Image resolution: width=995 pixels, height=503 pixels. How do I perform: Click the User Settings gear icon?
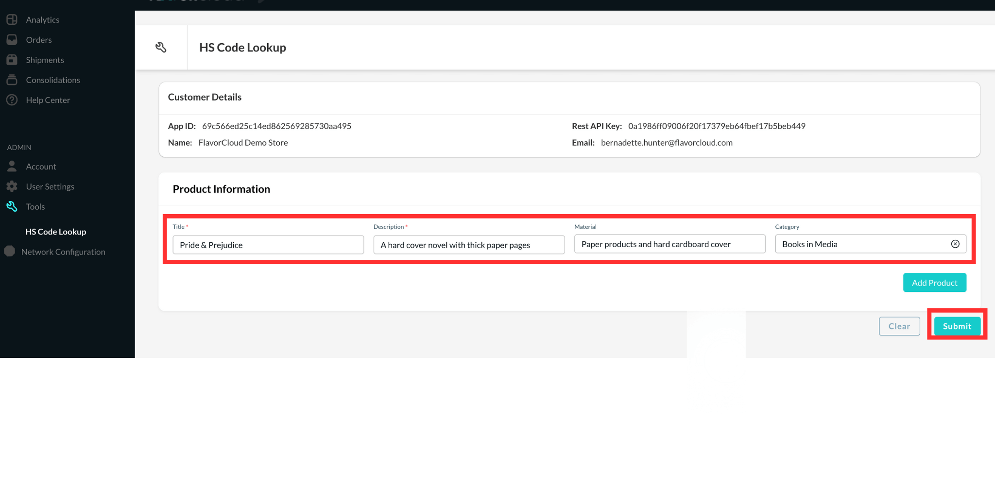(x=12, y=186)
